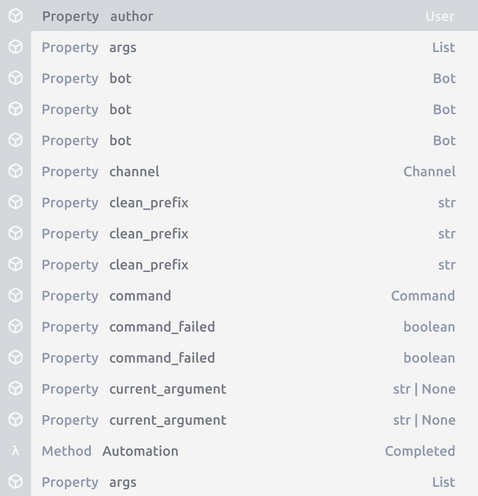Select the Automation method suggestion

pyautogui.click(x=140, y=451)
